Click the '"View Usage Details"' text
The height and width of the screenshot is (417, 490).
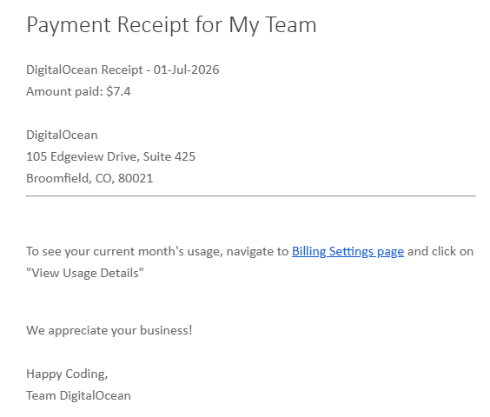[x=85, y=273]
